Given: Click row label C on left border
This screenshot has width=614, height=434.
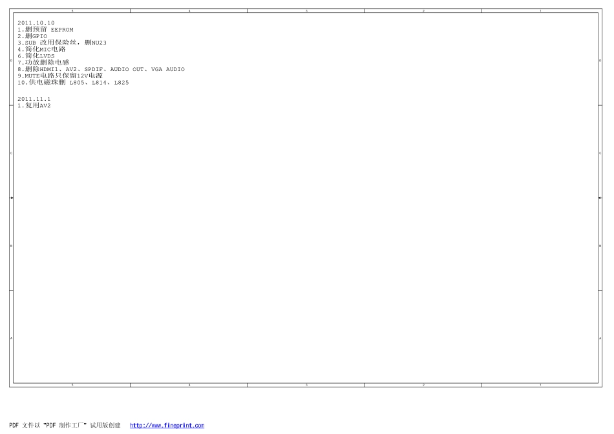Looking at the screenshot, I should [x=11, y=153].
